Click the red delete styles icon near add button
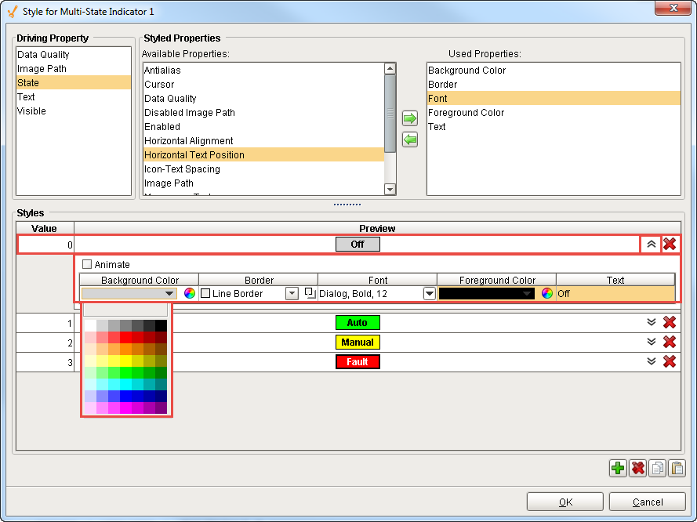 tap(637, 468)
